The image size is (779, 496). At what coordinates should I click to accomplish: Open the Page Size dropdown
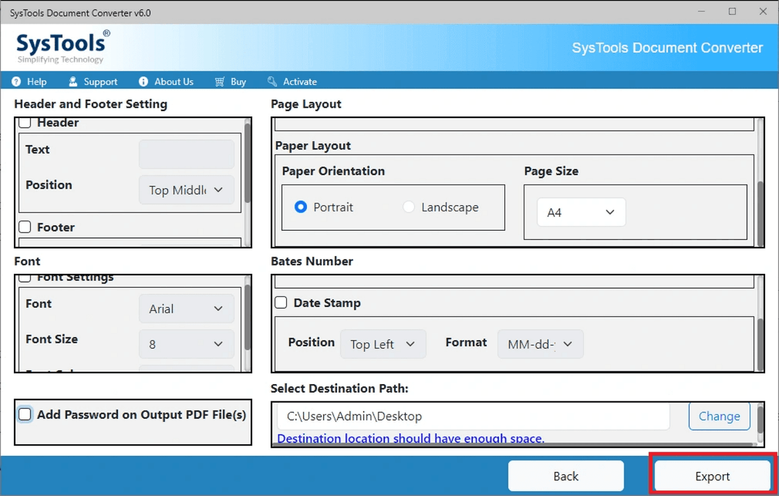tap(581, 212)
